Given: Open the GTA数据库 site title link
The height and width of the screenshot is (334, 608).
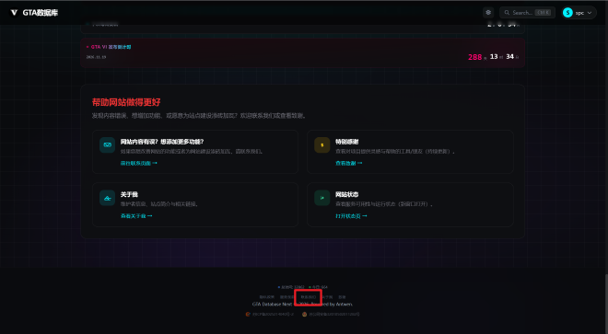Looking at the screenshot, I should [x=40, y=13].
